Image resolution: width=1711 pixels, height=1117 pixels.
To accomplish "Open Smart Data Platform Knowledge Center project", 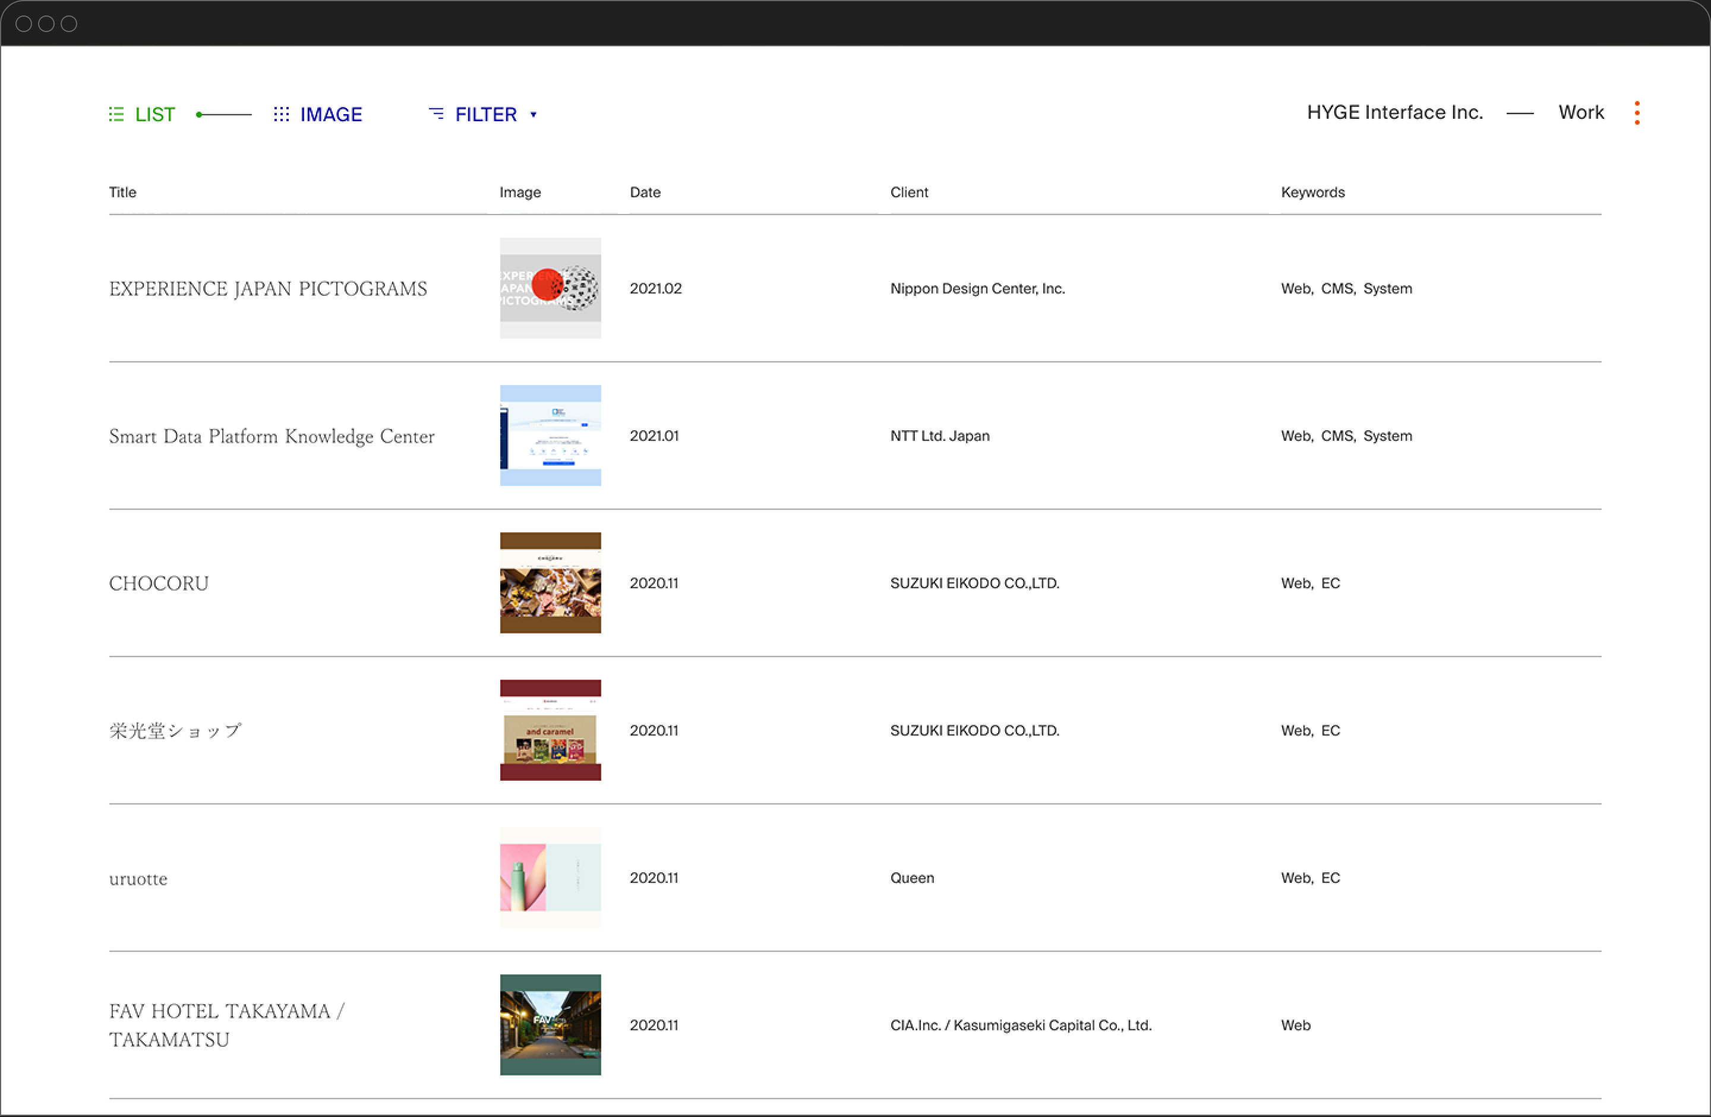I will (272, 436).
